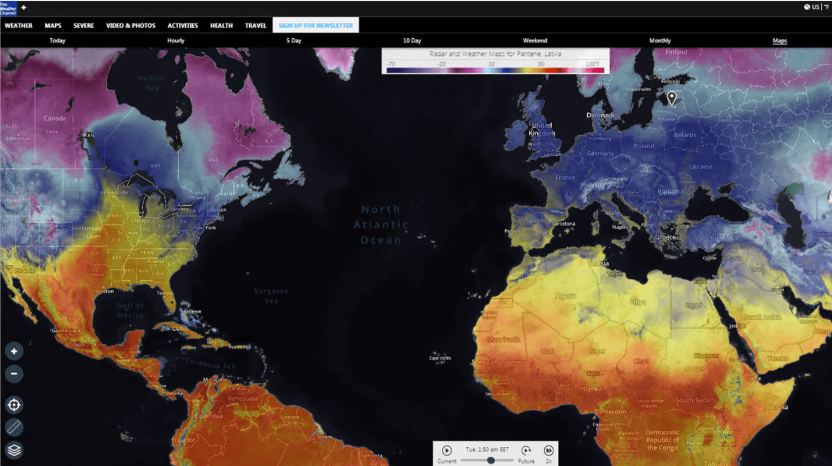Open the VIDEO & PHOTOS menu

pyautogui.click(x=131, y=25)
